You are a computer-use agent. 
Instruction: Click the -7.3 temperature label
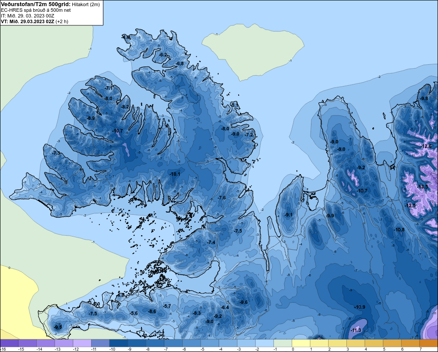[56, 153]
